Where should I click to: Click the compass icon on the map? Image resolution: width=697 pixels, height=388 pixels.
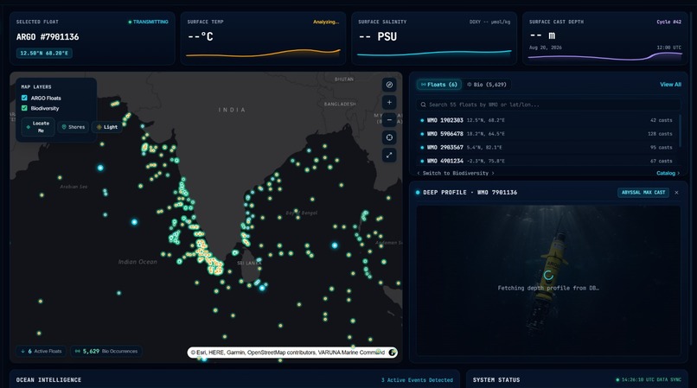389,85
